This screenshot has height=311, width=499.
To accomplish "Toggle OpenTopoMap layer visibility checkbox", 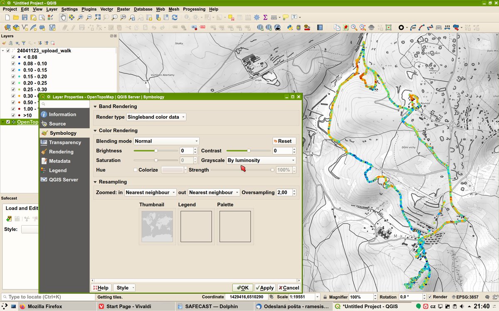I will 8,122.
